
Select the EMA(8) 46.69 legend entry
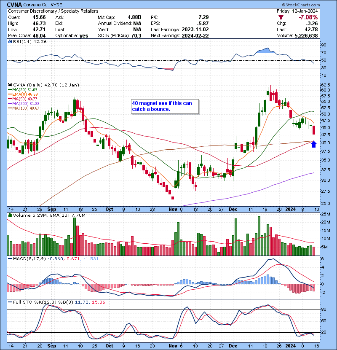click(23, 94)
